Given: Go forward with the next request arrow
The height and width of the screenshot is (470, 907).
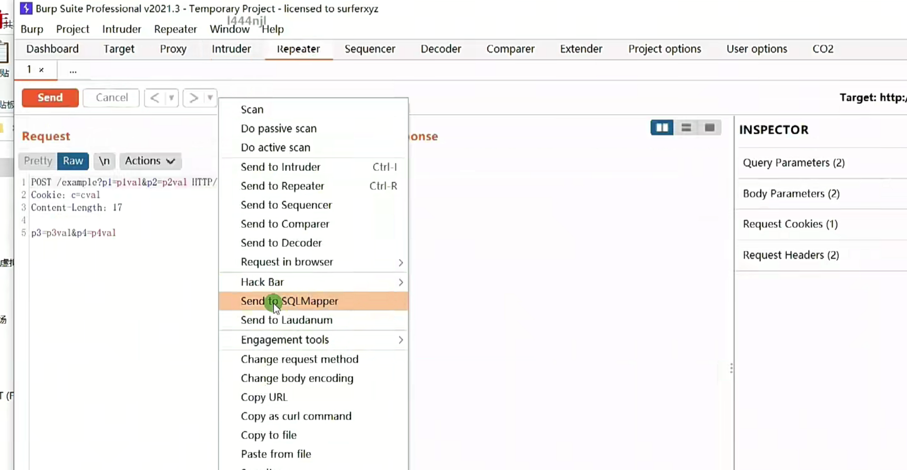Looking at the screenshot, I should 193,98.
